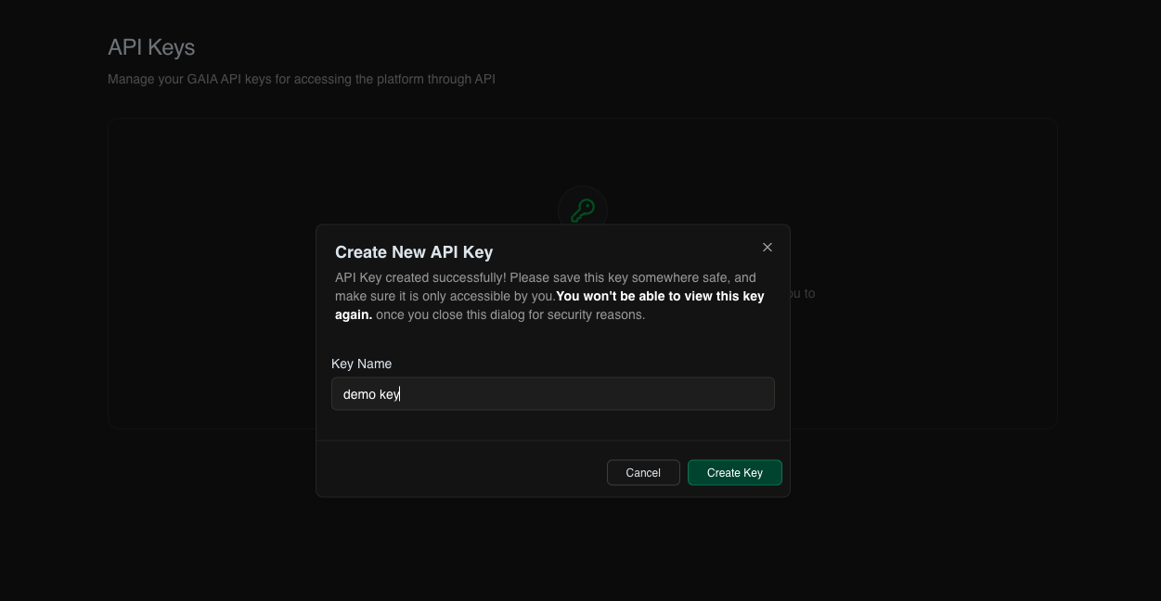1161x601 pixels.
Task: Click the GAIA platform description text
Action: point(302,79)
